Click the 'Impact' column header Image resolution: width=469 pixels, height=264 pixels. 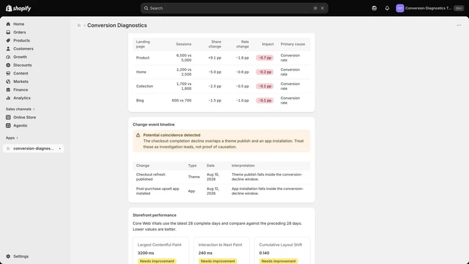click(268, 44)
